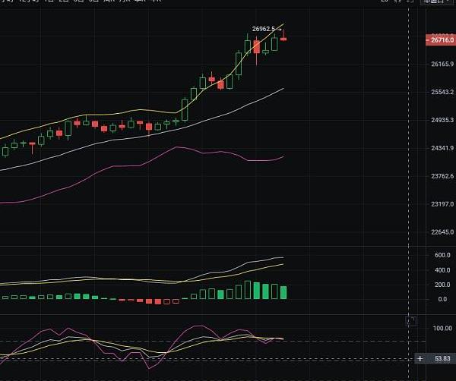Click the red current price tag 26716.0
Viewport: 456px width, 381px height.
pyautogui.click(x=440, y=39)
